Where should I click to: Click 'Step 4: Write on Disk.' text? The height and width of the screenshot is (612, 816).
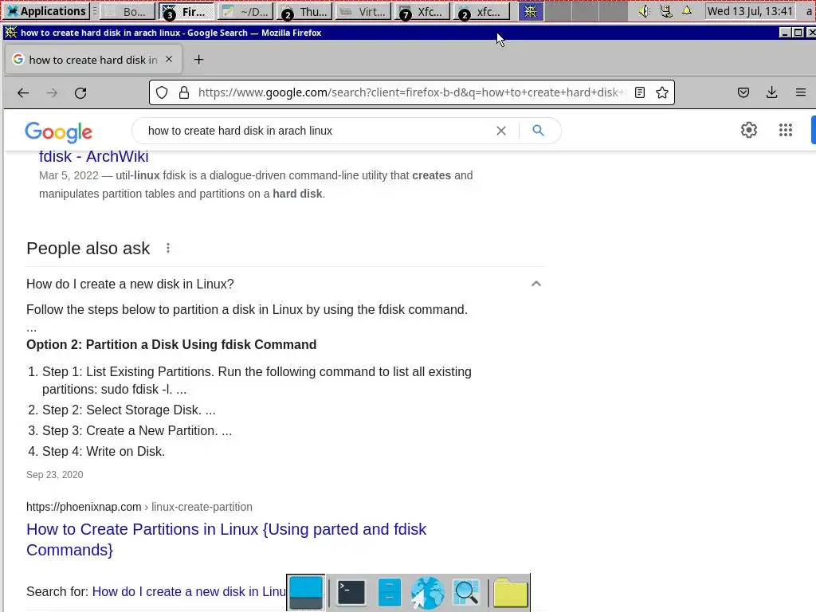point(104,451)
